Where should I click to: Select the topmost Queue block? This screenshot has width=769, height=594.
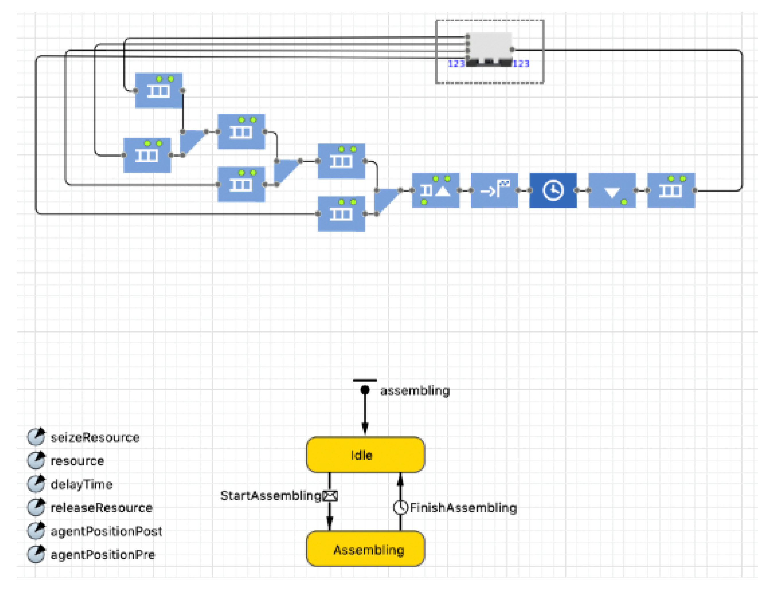pos(159,90)
